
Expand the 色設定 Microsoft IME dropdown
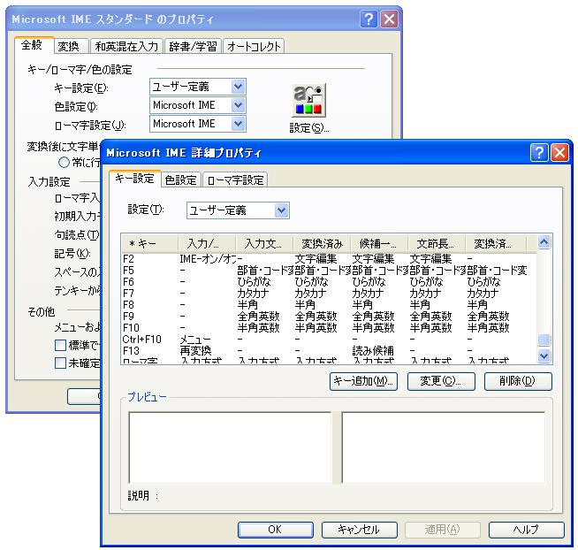[239, 105]
